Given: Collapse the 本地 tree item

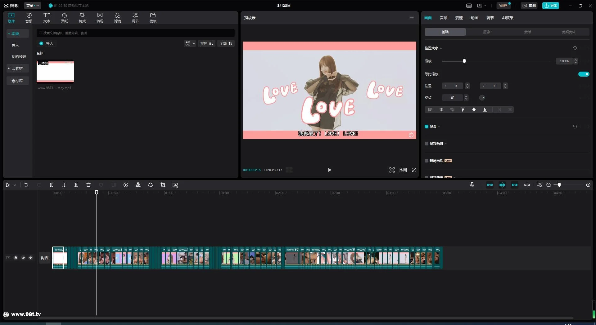Looking at the screenshot, I should (17, 33).
